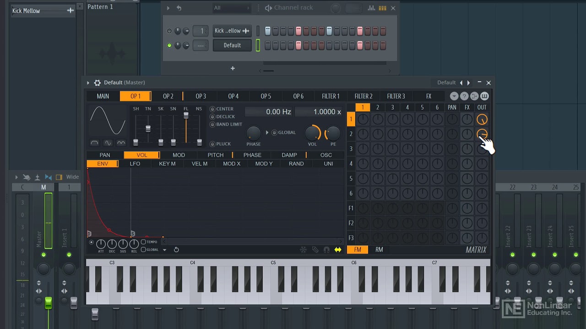Select the sine waveform shape button
586x329 pixels.
click(x=108, y=143)
